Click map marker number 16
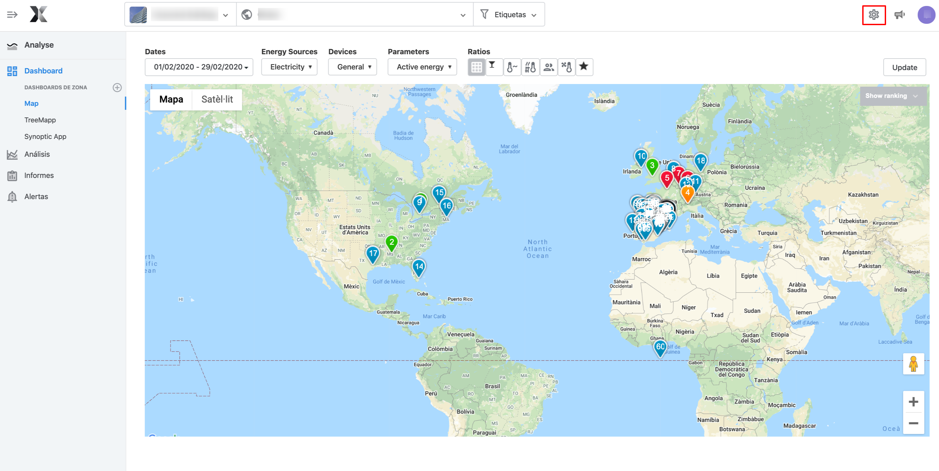Screen dimensions: 939x471 447,207
